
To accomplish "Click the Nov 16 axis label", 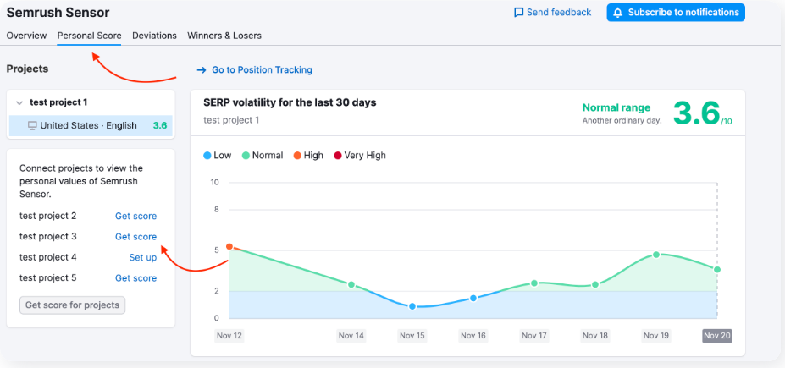I will pyautogui.click(x=473, y=336).
